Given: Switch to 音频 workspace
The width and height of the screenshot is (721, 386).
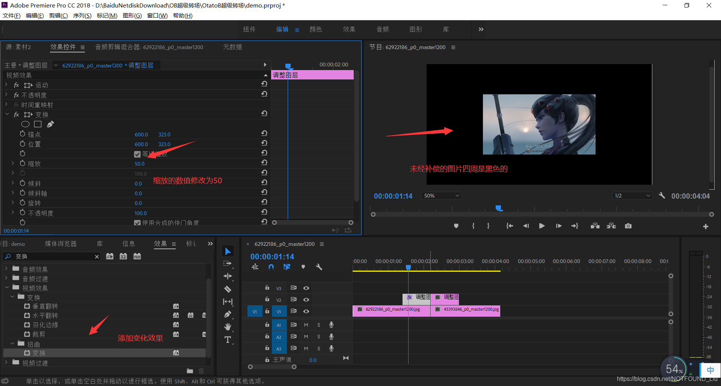Looking at the screenshot, I should click(x=383, y=29).
